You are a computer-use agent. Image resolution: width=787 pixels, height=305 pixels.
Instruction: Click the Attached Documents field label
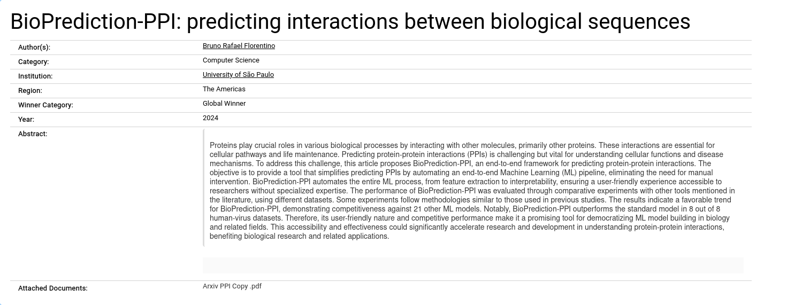coord(52,288)
